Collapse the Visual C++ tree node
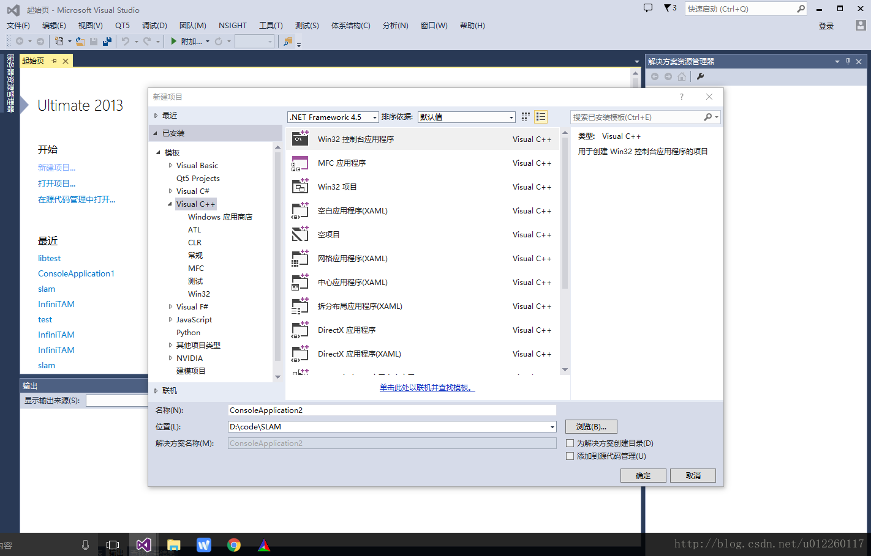Viewport: 871px width, 556px height. point(170,204)
